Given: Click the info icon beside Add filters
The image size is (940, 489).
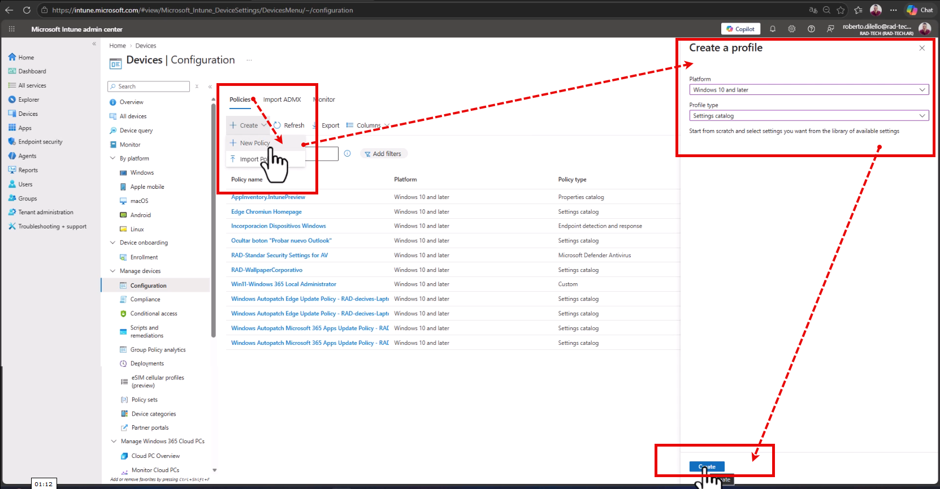Looking at the screenshot, I should pyautogui.click(x=348, y=154).
